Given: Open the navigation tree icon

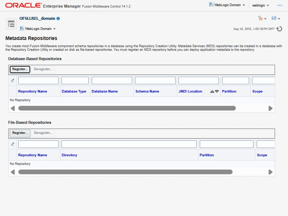Looking at the screenshot, I should (x=11, y=24).
